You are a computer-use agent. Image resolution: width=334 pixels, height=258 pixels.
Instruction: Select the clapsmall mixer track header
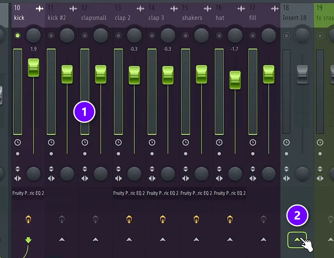(95, 15)
